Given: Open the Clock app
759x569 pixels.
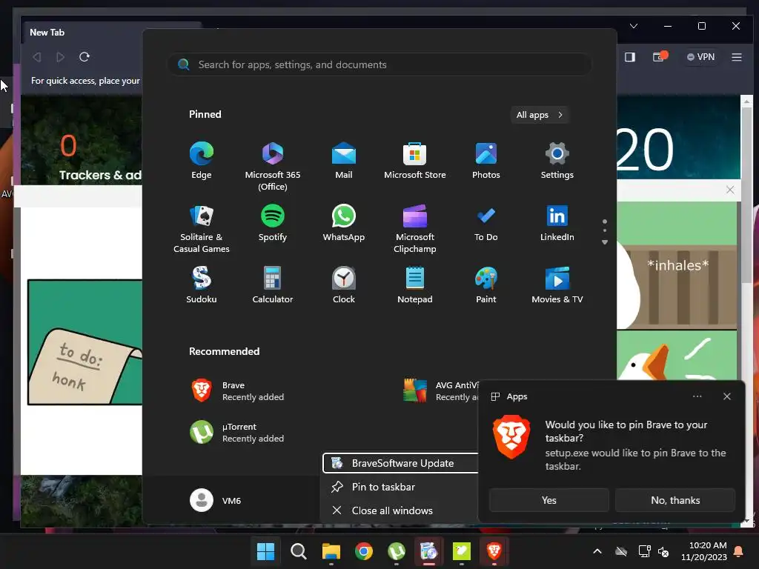Looking at the screenshot, I should click(x=344, y=285).
